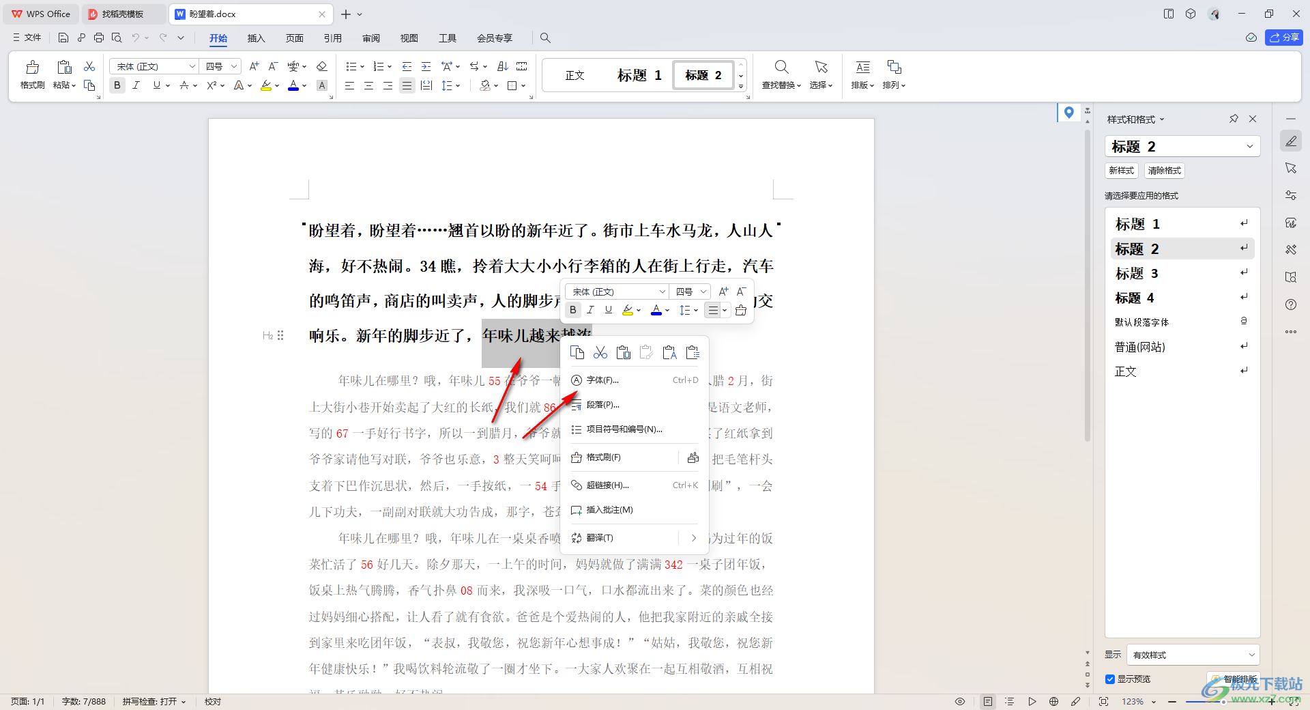This screenshot has width=1310, height=710.
Task: Toggle Bold in floating mini toolbar
Action: [573, 310]
